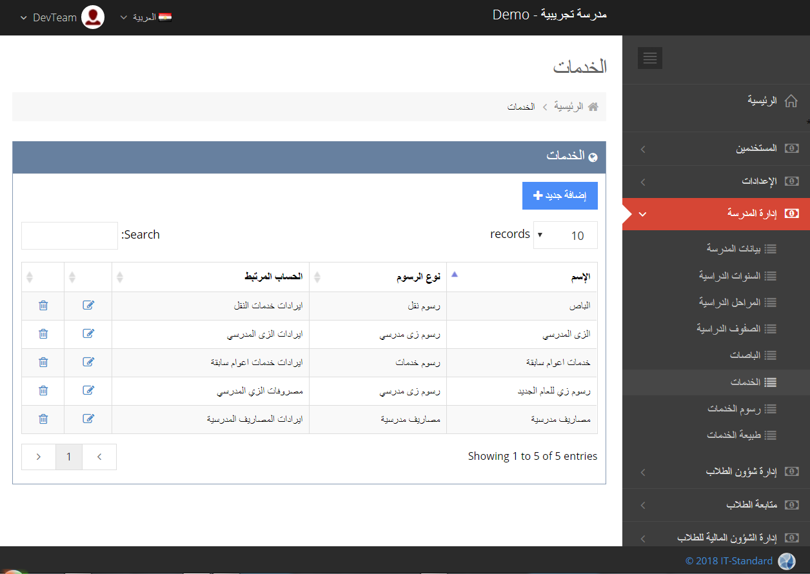Click edit icon for الباص row
The height and width of the screenshot is (574, 810).
[88, 305]
